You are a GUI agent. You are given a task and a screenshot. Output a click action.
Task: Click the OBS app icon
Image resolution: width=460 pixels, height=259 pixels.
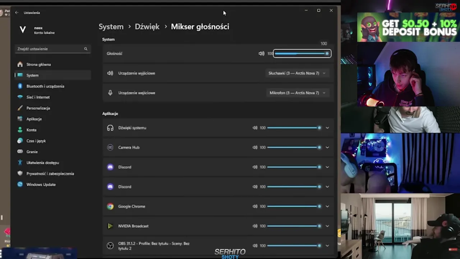point(110,246)
